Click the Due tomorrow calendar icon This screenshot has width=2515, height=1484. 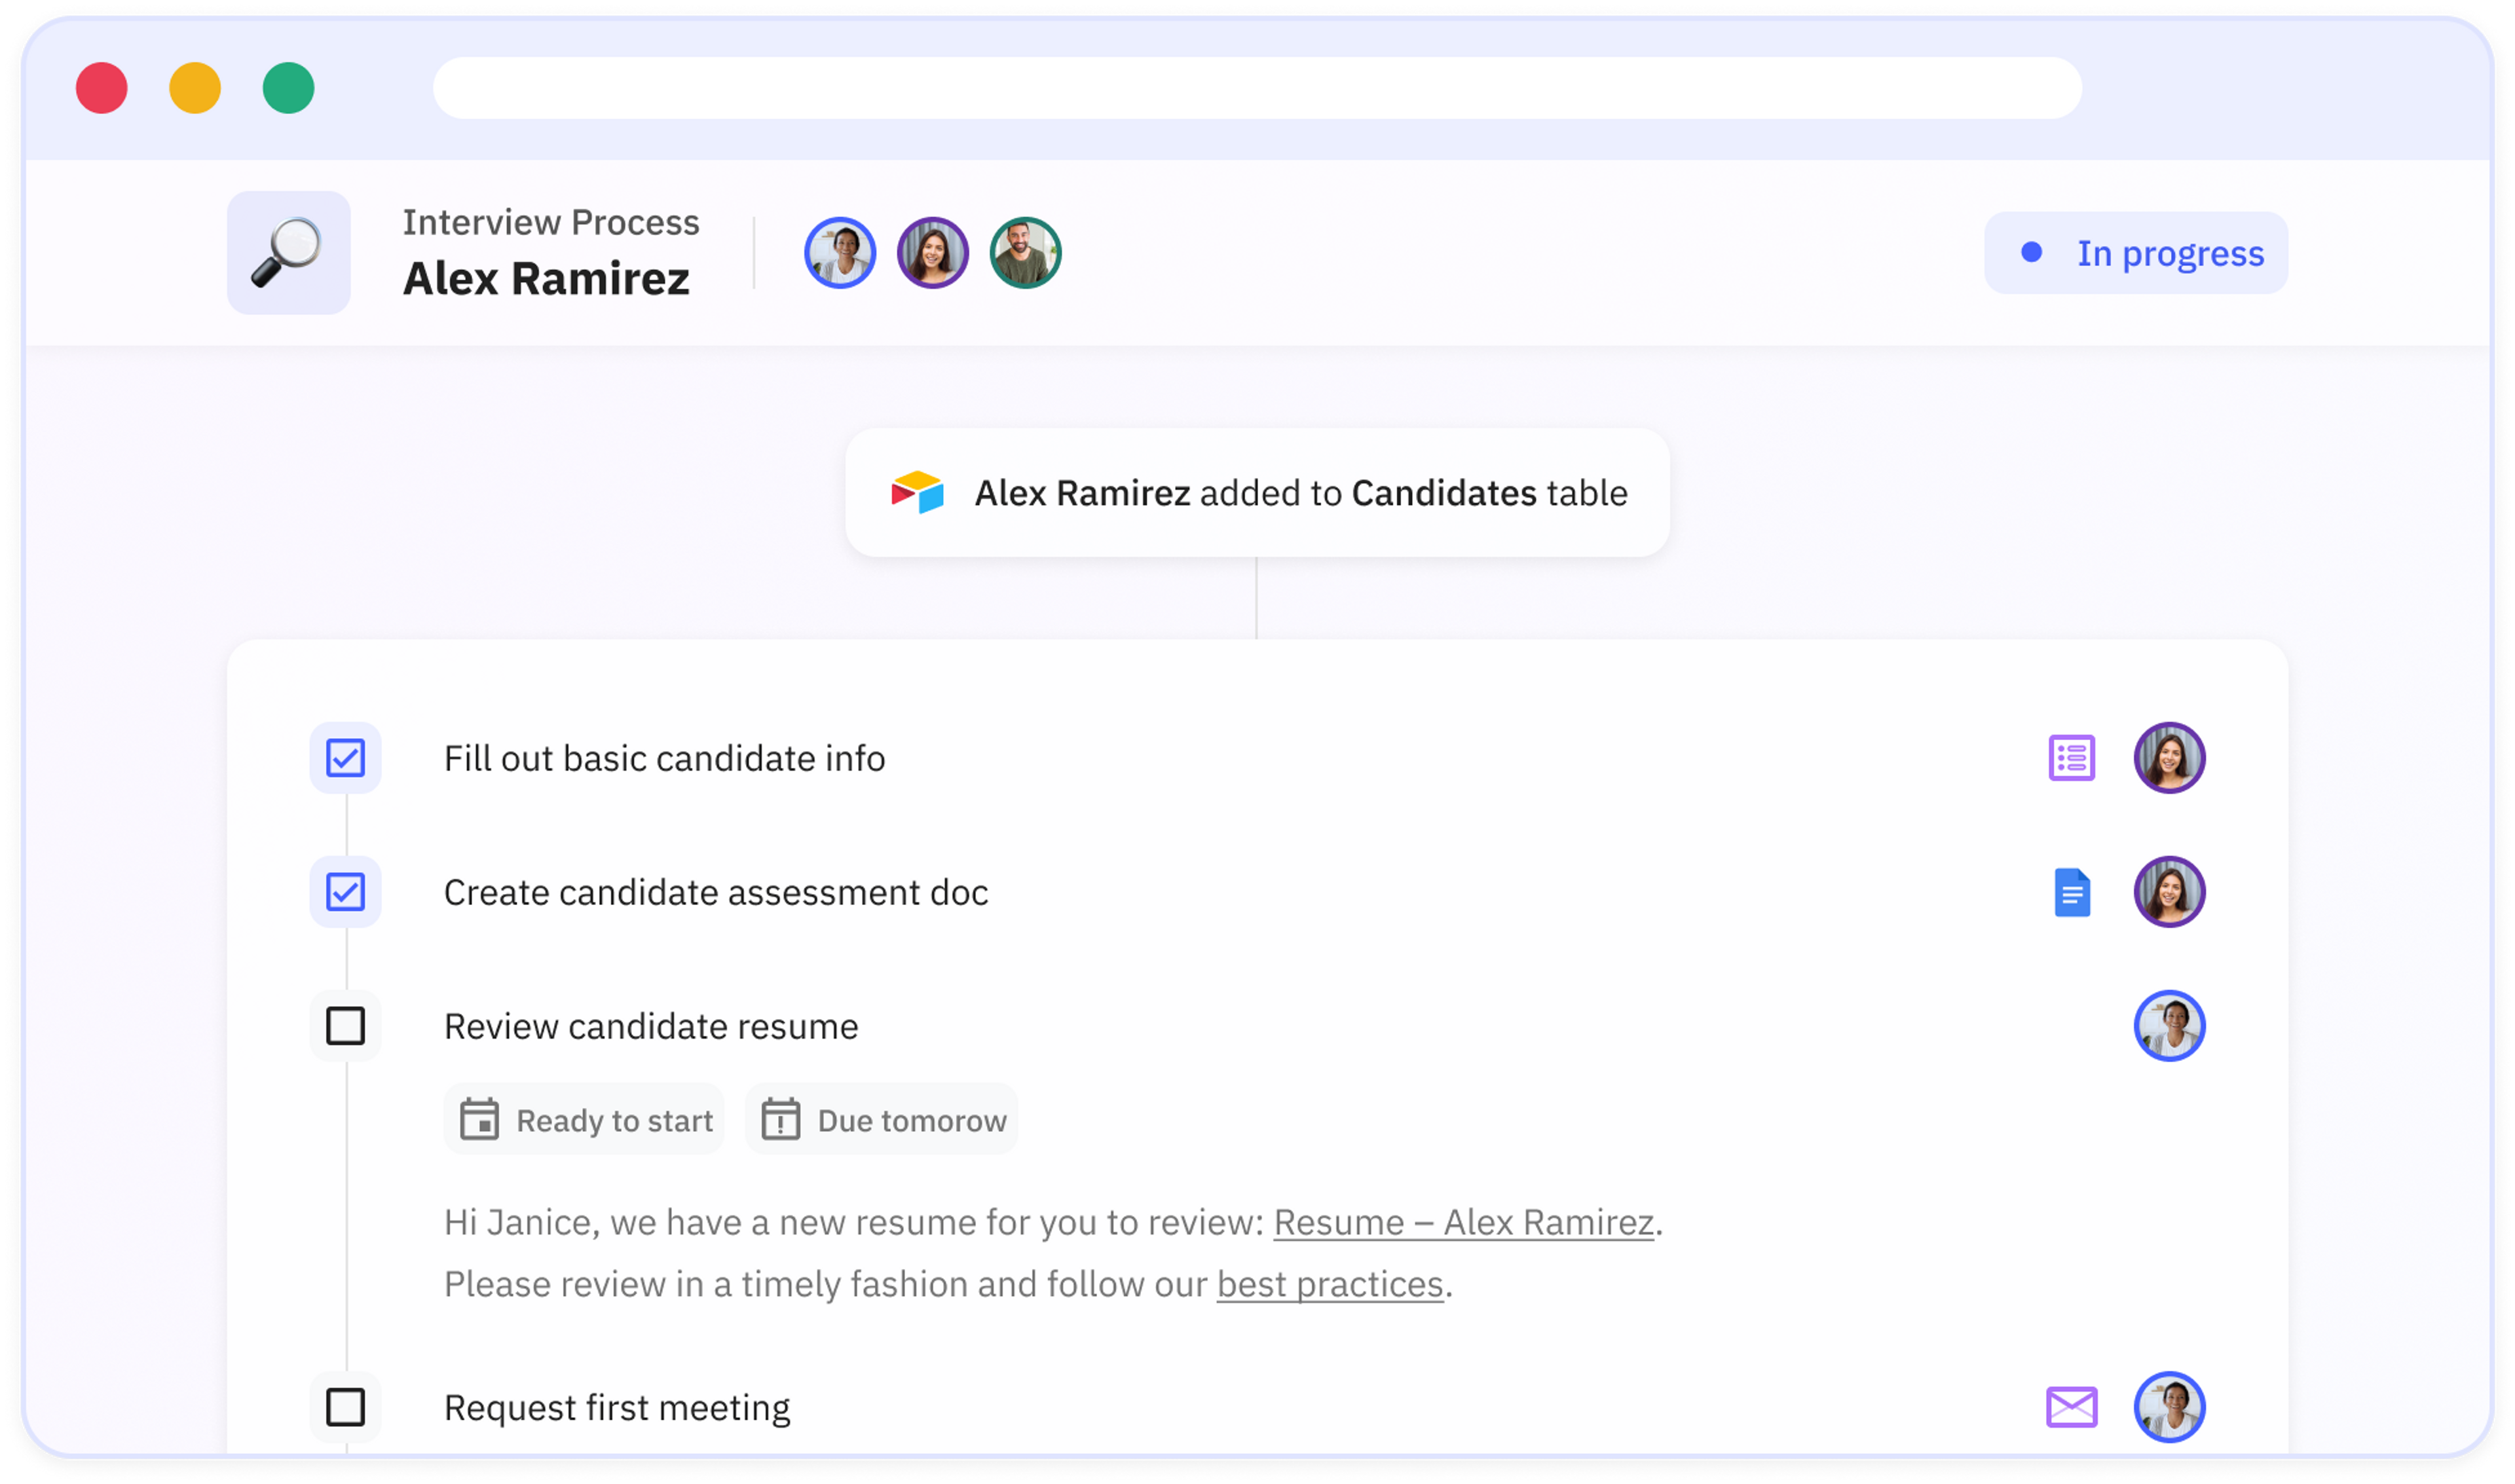tap(780, 1119)
